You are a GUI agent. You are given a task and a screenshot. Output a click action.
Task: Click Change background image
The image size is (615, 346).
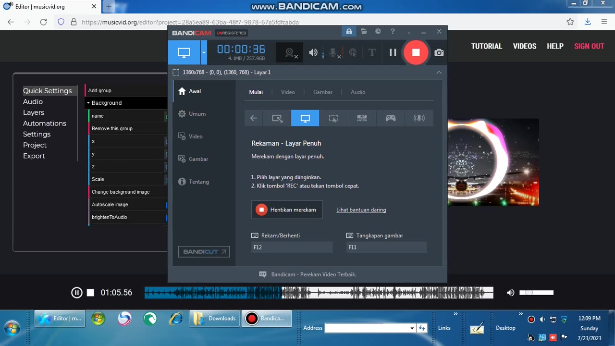pos(128,192)
